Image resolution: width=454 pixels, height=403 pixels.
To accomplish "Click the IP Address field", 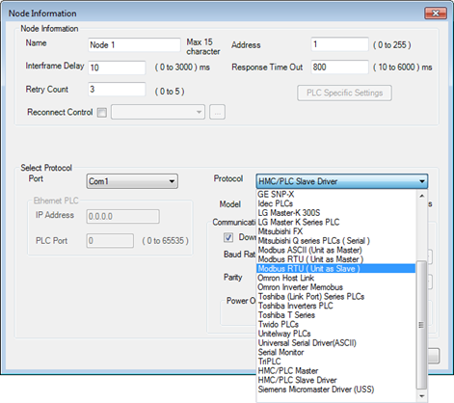I will click(122, 216).
